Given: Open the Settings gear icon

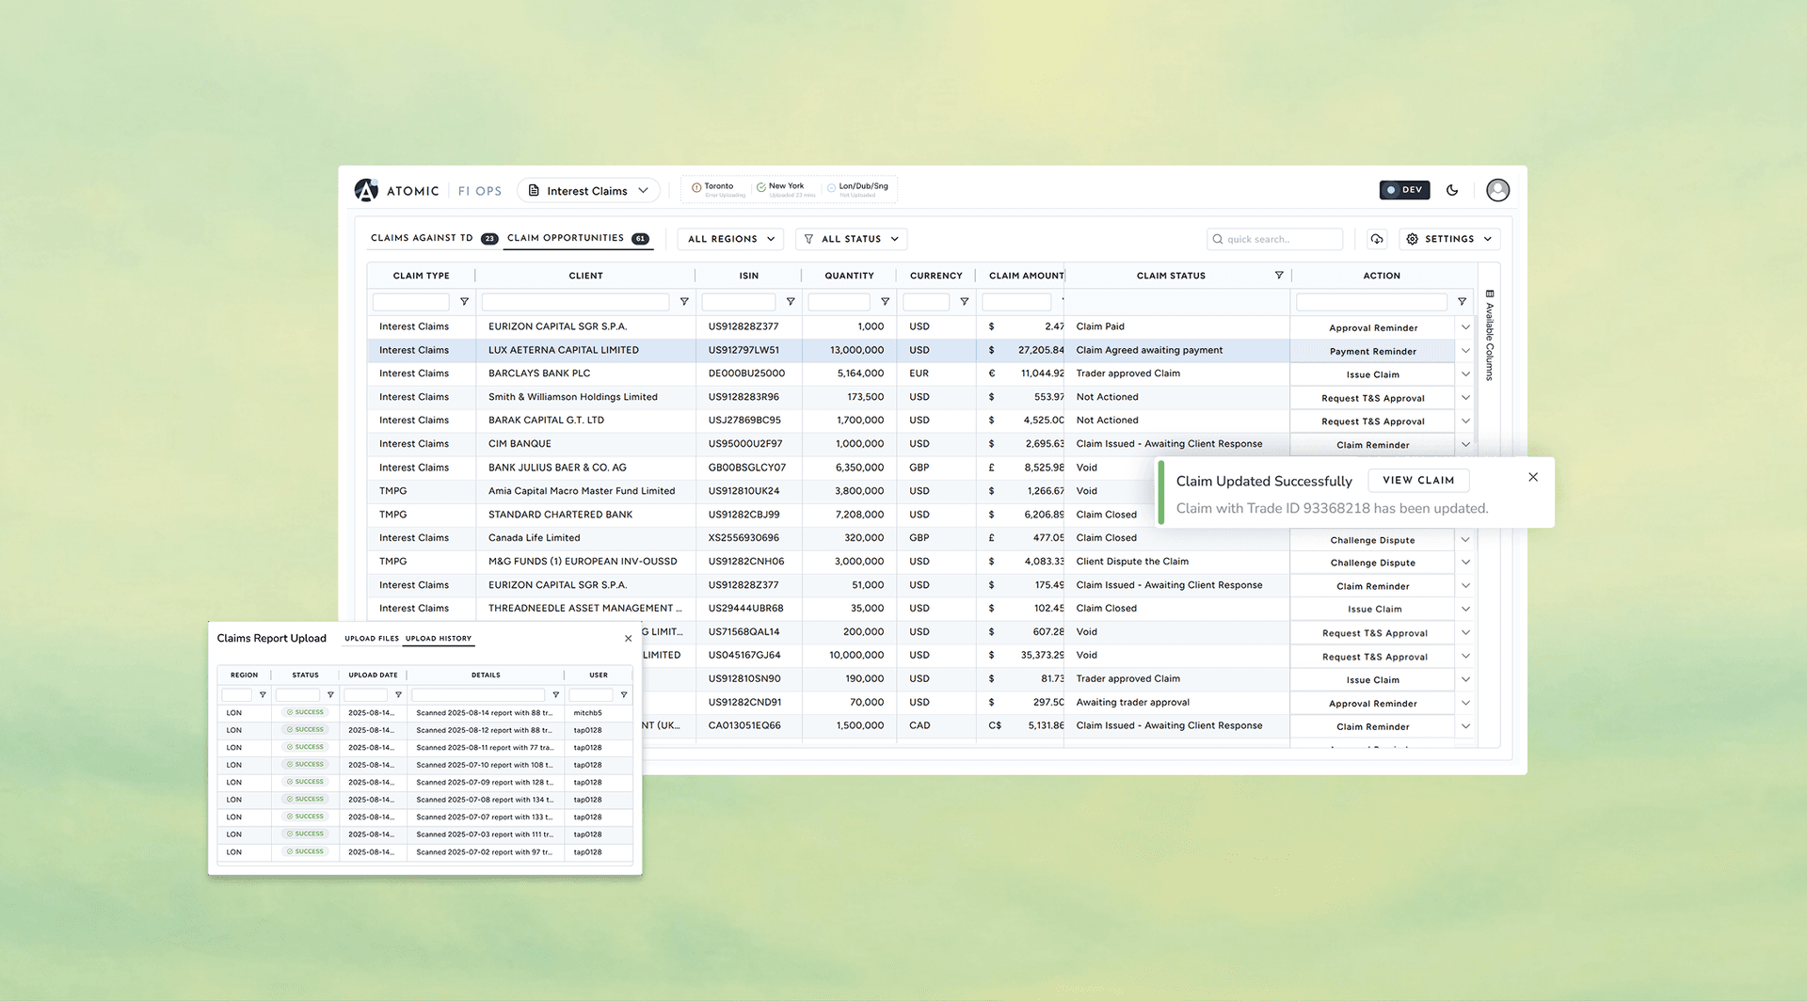Looking at the screenshot, I should pos(1413,239).
